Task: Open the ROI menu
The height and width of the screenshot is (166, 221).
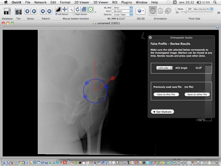Action: pos(115,2)
